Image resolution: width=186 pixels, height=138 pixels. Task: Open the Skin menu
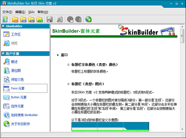tap(31, 12)
